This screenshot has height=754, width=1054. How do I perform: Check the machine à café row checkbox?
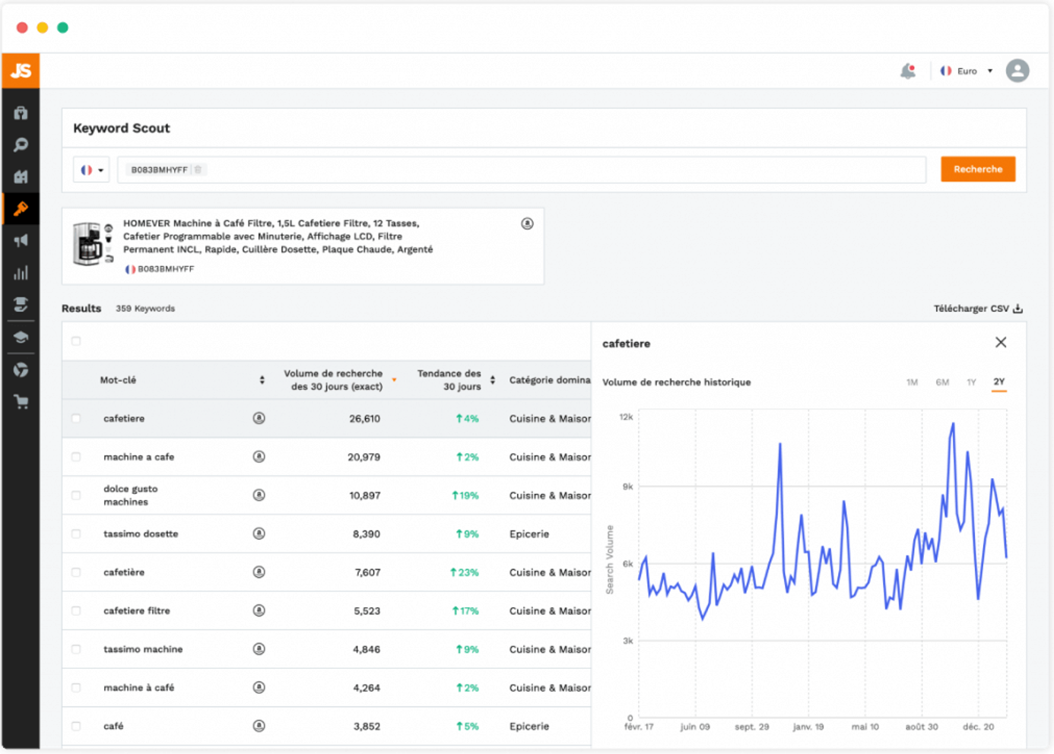click(76, 687)
